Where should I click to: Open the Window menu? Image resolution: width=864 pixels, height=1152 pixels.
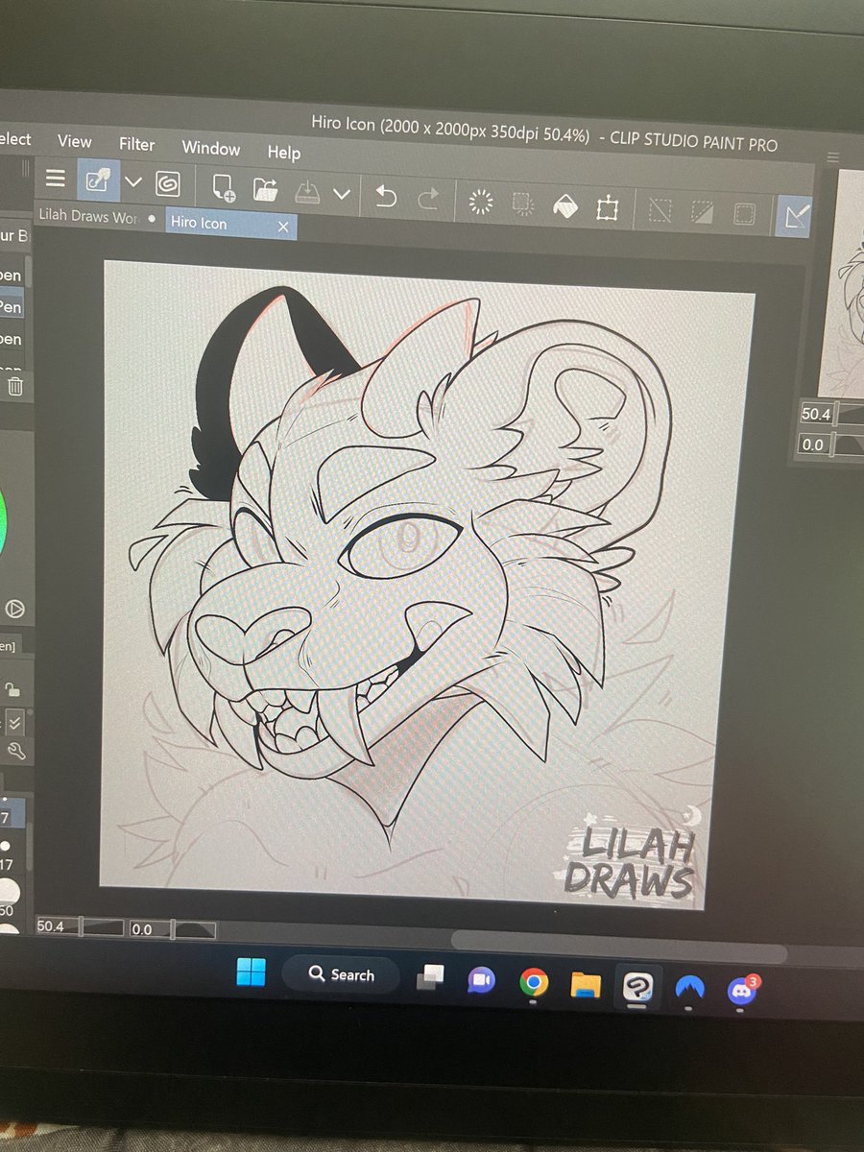(x=210, y=148)
